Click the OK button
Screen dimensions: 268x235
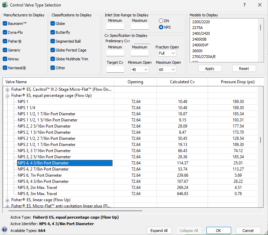219,231
